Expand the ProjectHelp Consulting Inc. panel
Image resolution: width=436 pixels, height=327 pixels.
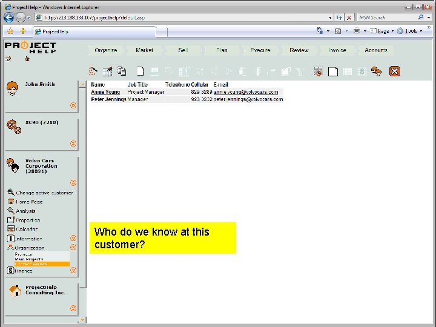[x=73, y=308]
